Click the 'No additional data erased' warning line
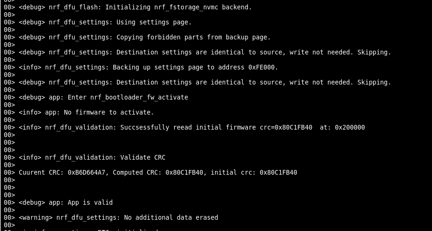Viewport: 432px width, 231px height. [111, 218]
